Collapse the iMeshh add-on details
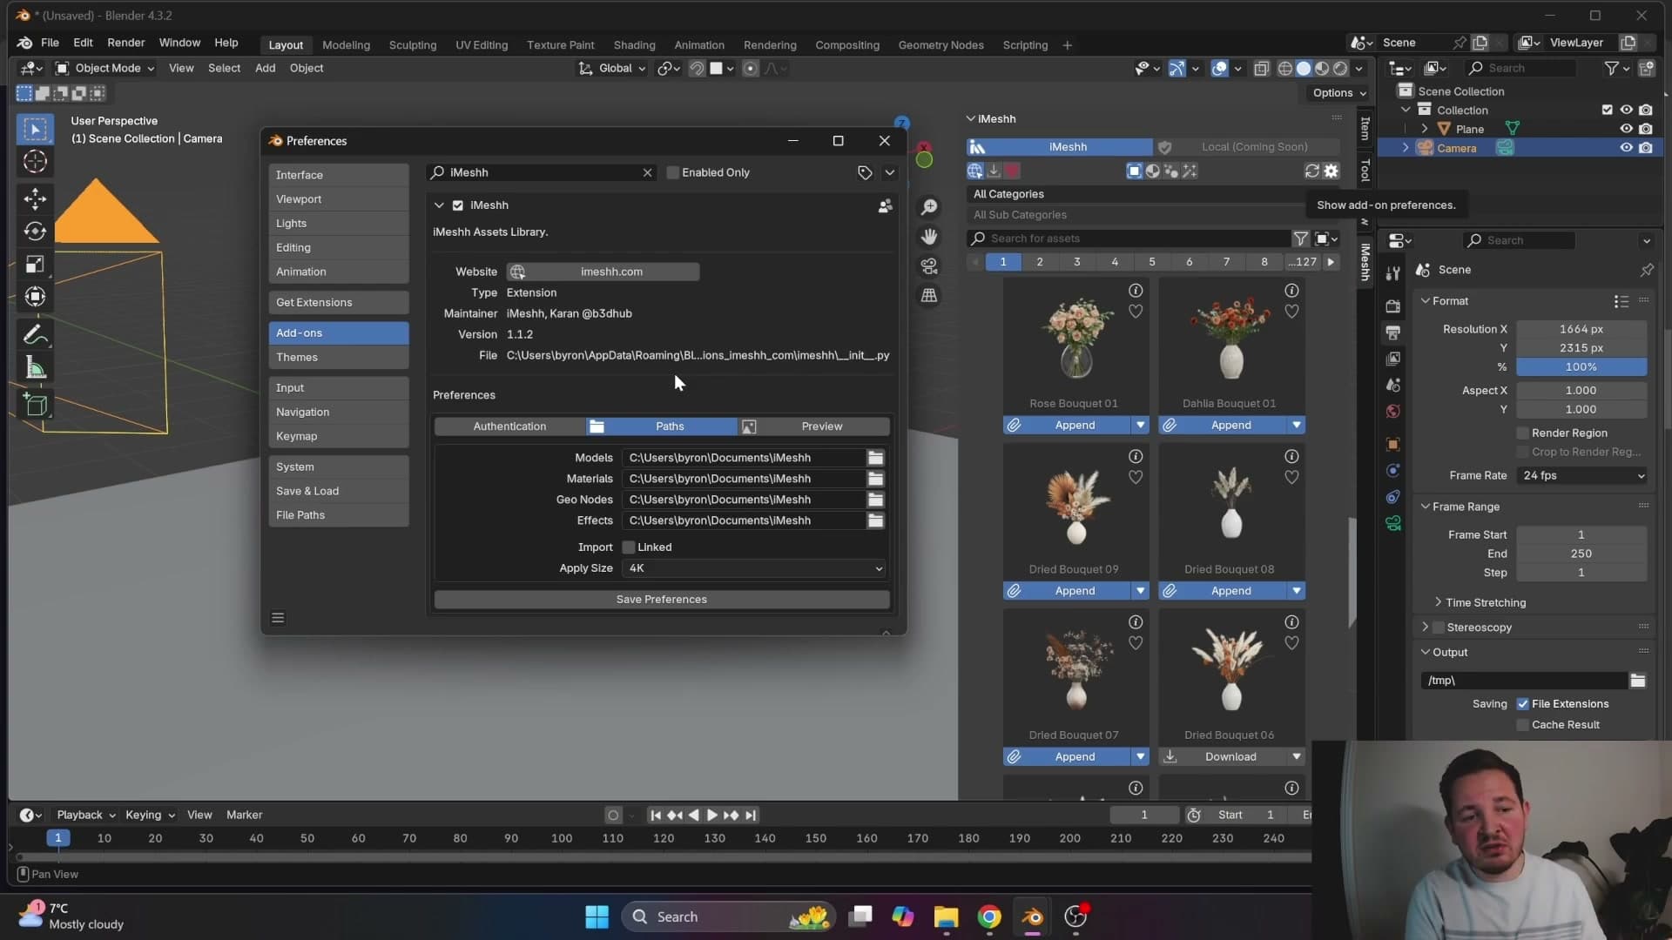This screenshot has height=940, width=1672. (439, 205)
